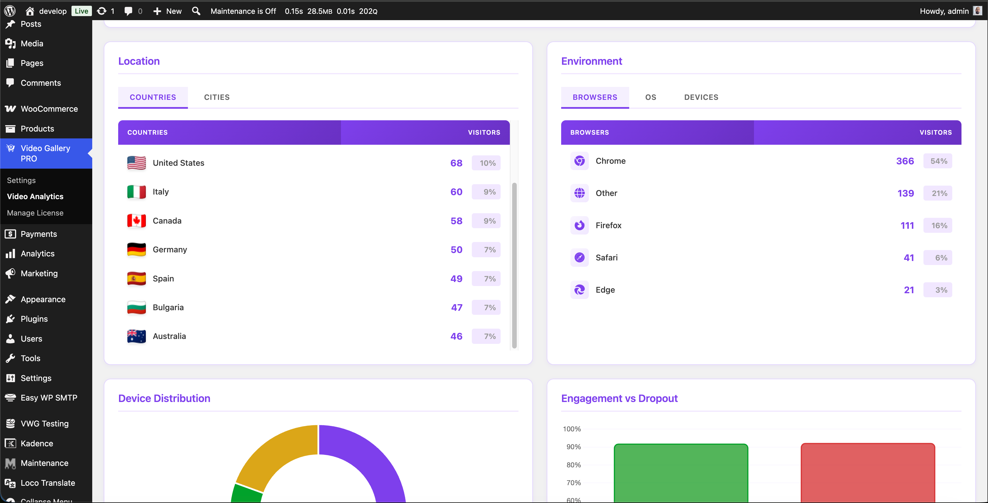Click the Appearance sidebar icon

click(x=10, y=299)
